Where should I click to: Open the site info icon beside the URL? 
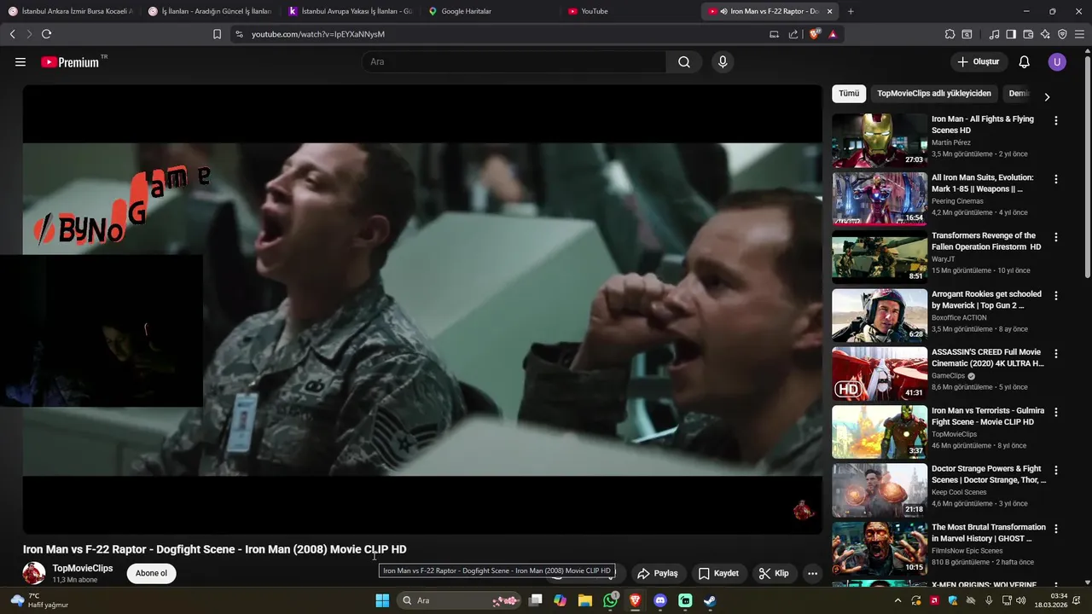pyautogui.click(x=239, y=34)
